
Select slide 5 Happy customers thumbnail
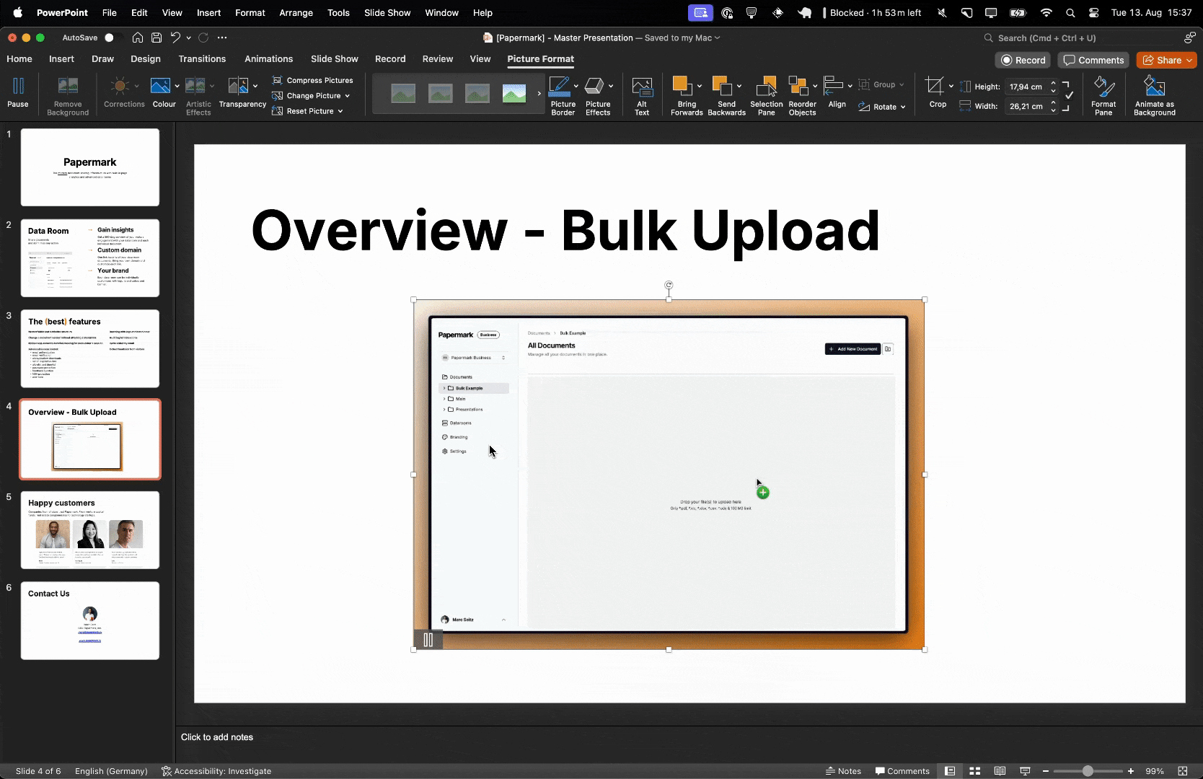90,529
